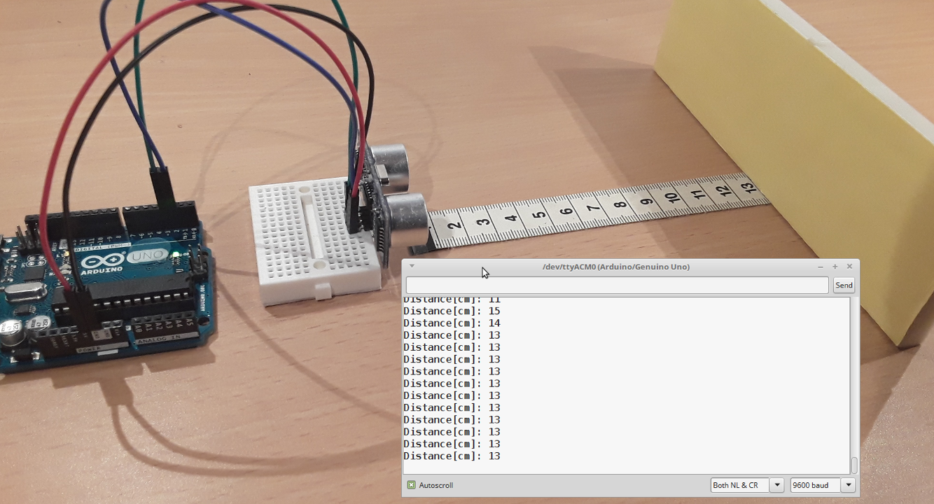
Task: Click the output line reading Distance[cm]: 15
Action: (x=452, y=311)
